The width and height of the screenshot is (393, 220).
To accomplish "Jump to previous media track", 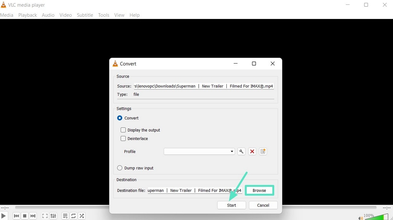I will (x=17, y=216).
